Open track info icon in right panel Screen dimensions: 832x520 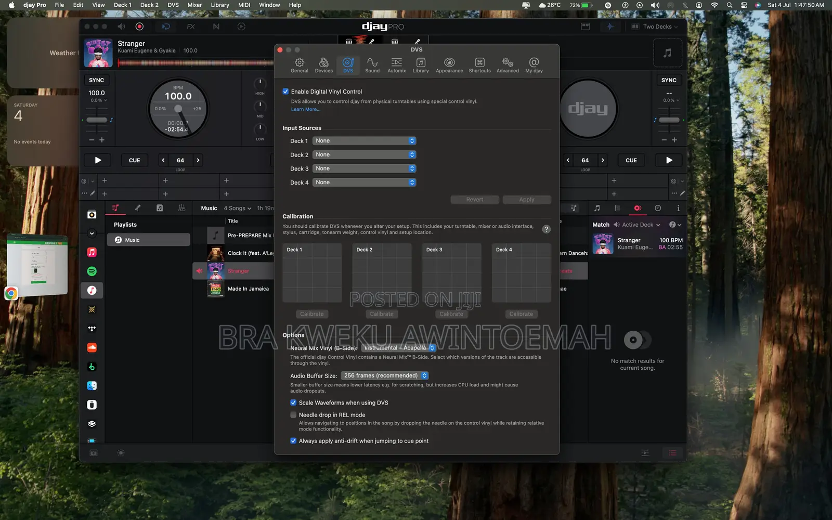678,208
